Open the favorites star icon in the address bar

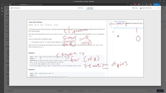(x=131, y=4)
